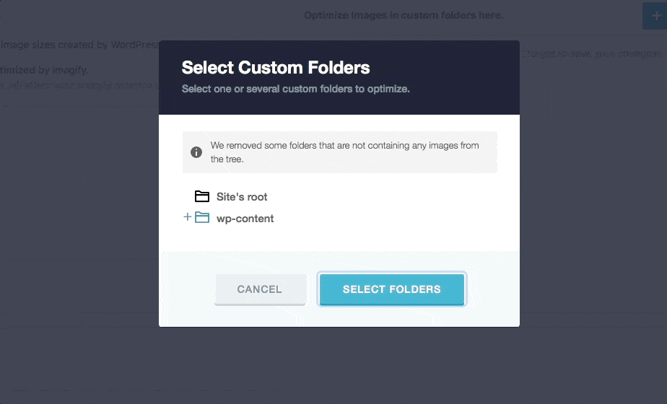667x404 pixels.
Task: Select the wp-content folder label
Action: [245, 219]
